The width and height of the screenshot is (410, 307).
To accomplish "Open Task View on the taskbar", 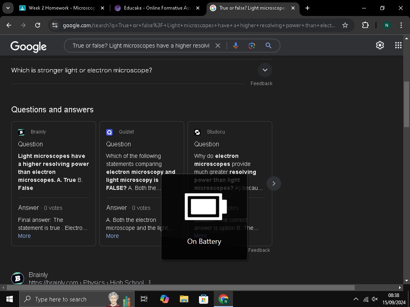I will click(144, 299).
